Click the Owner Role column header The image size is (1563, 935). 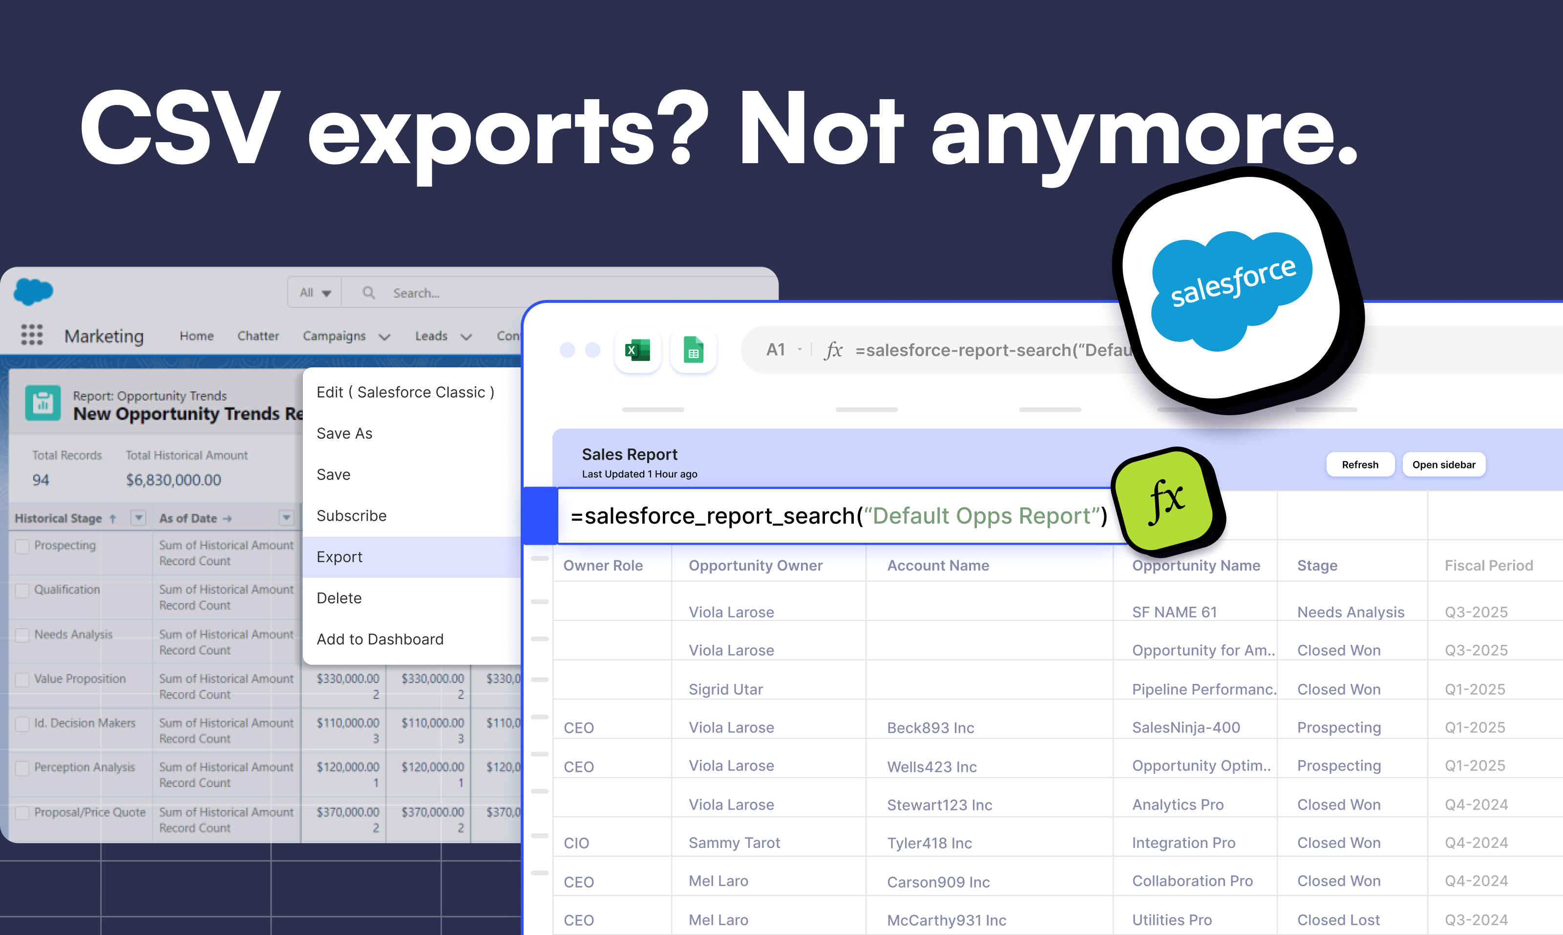click(602, 565)
